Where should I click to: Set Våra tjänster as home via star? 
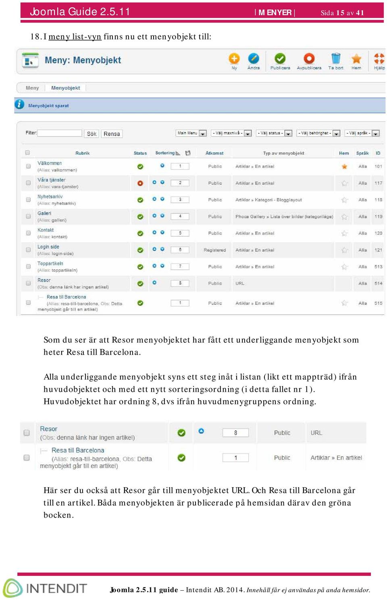(345, 183)
